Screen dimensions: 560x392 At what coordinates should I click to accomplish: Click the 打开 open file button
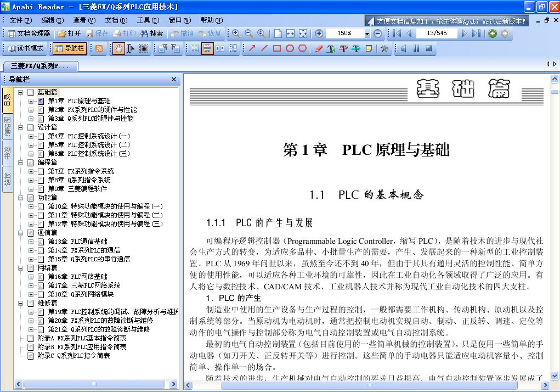click(x=69, y=33)
